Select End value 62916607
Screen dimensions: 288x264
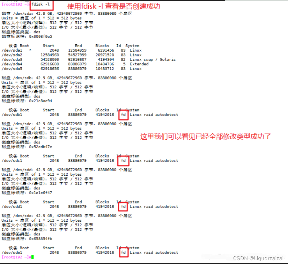pyautogui.click(x=77, y=60)
